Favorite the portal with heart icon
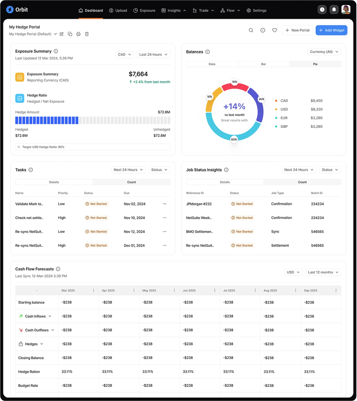This screenshot has height=401, width=357. tap(274, 30)
